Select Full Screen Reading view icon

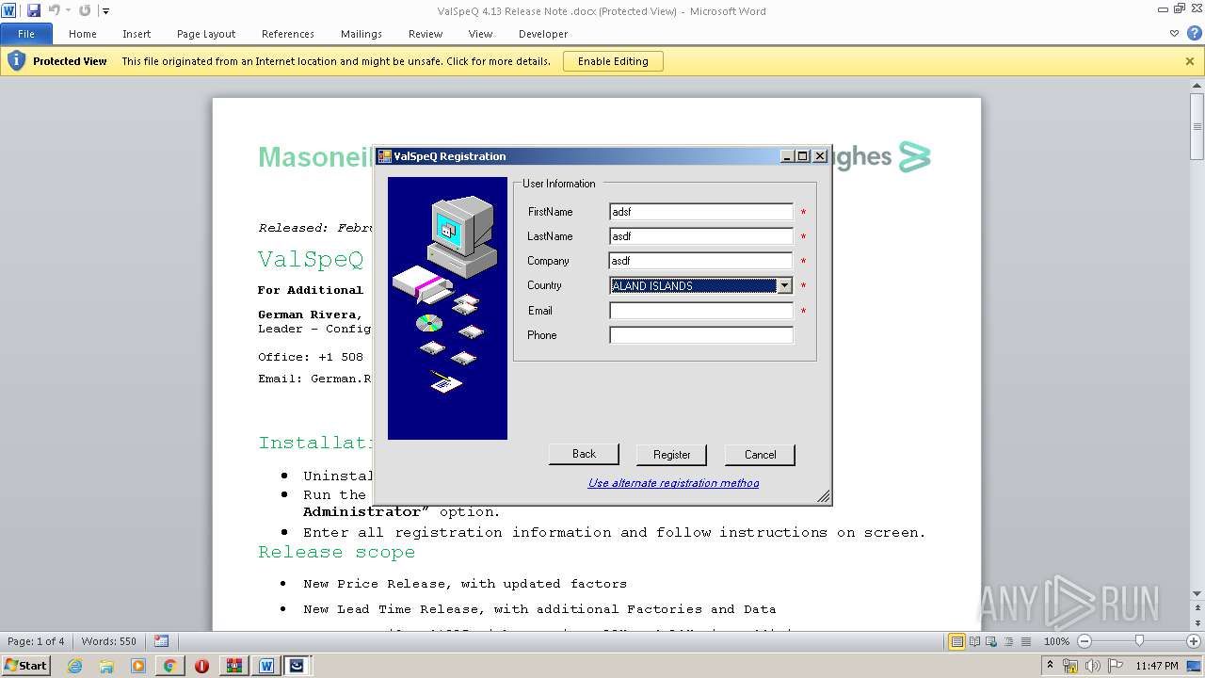click(x=974, y=641)
